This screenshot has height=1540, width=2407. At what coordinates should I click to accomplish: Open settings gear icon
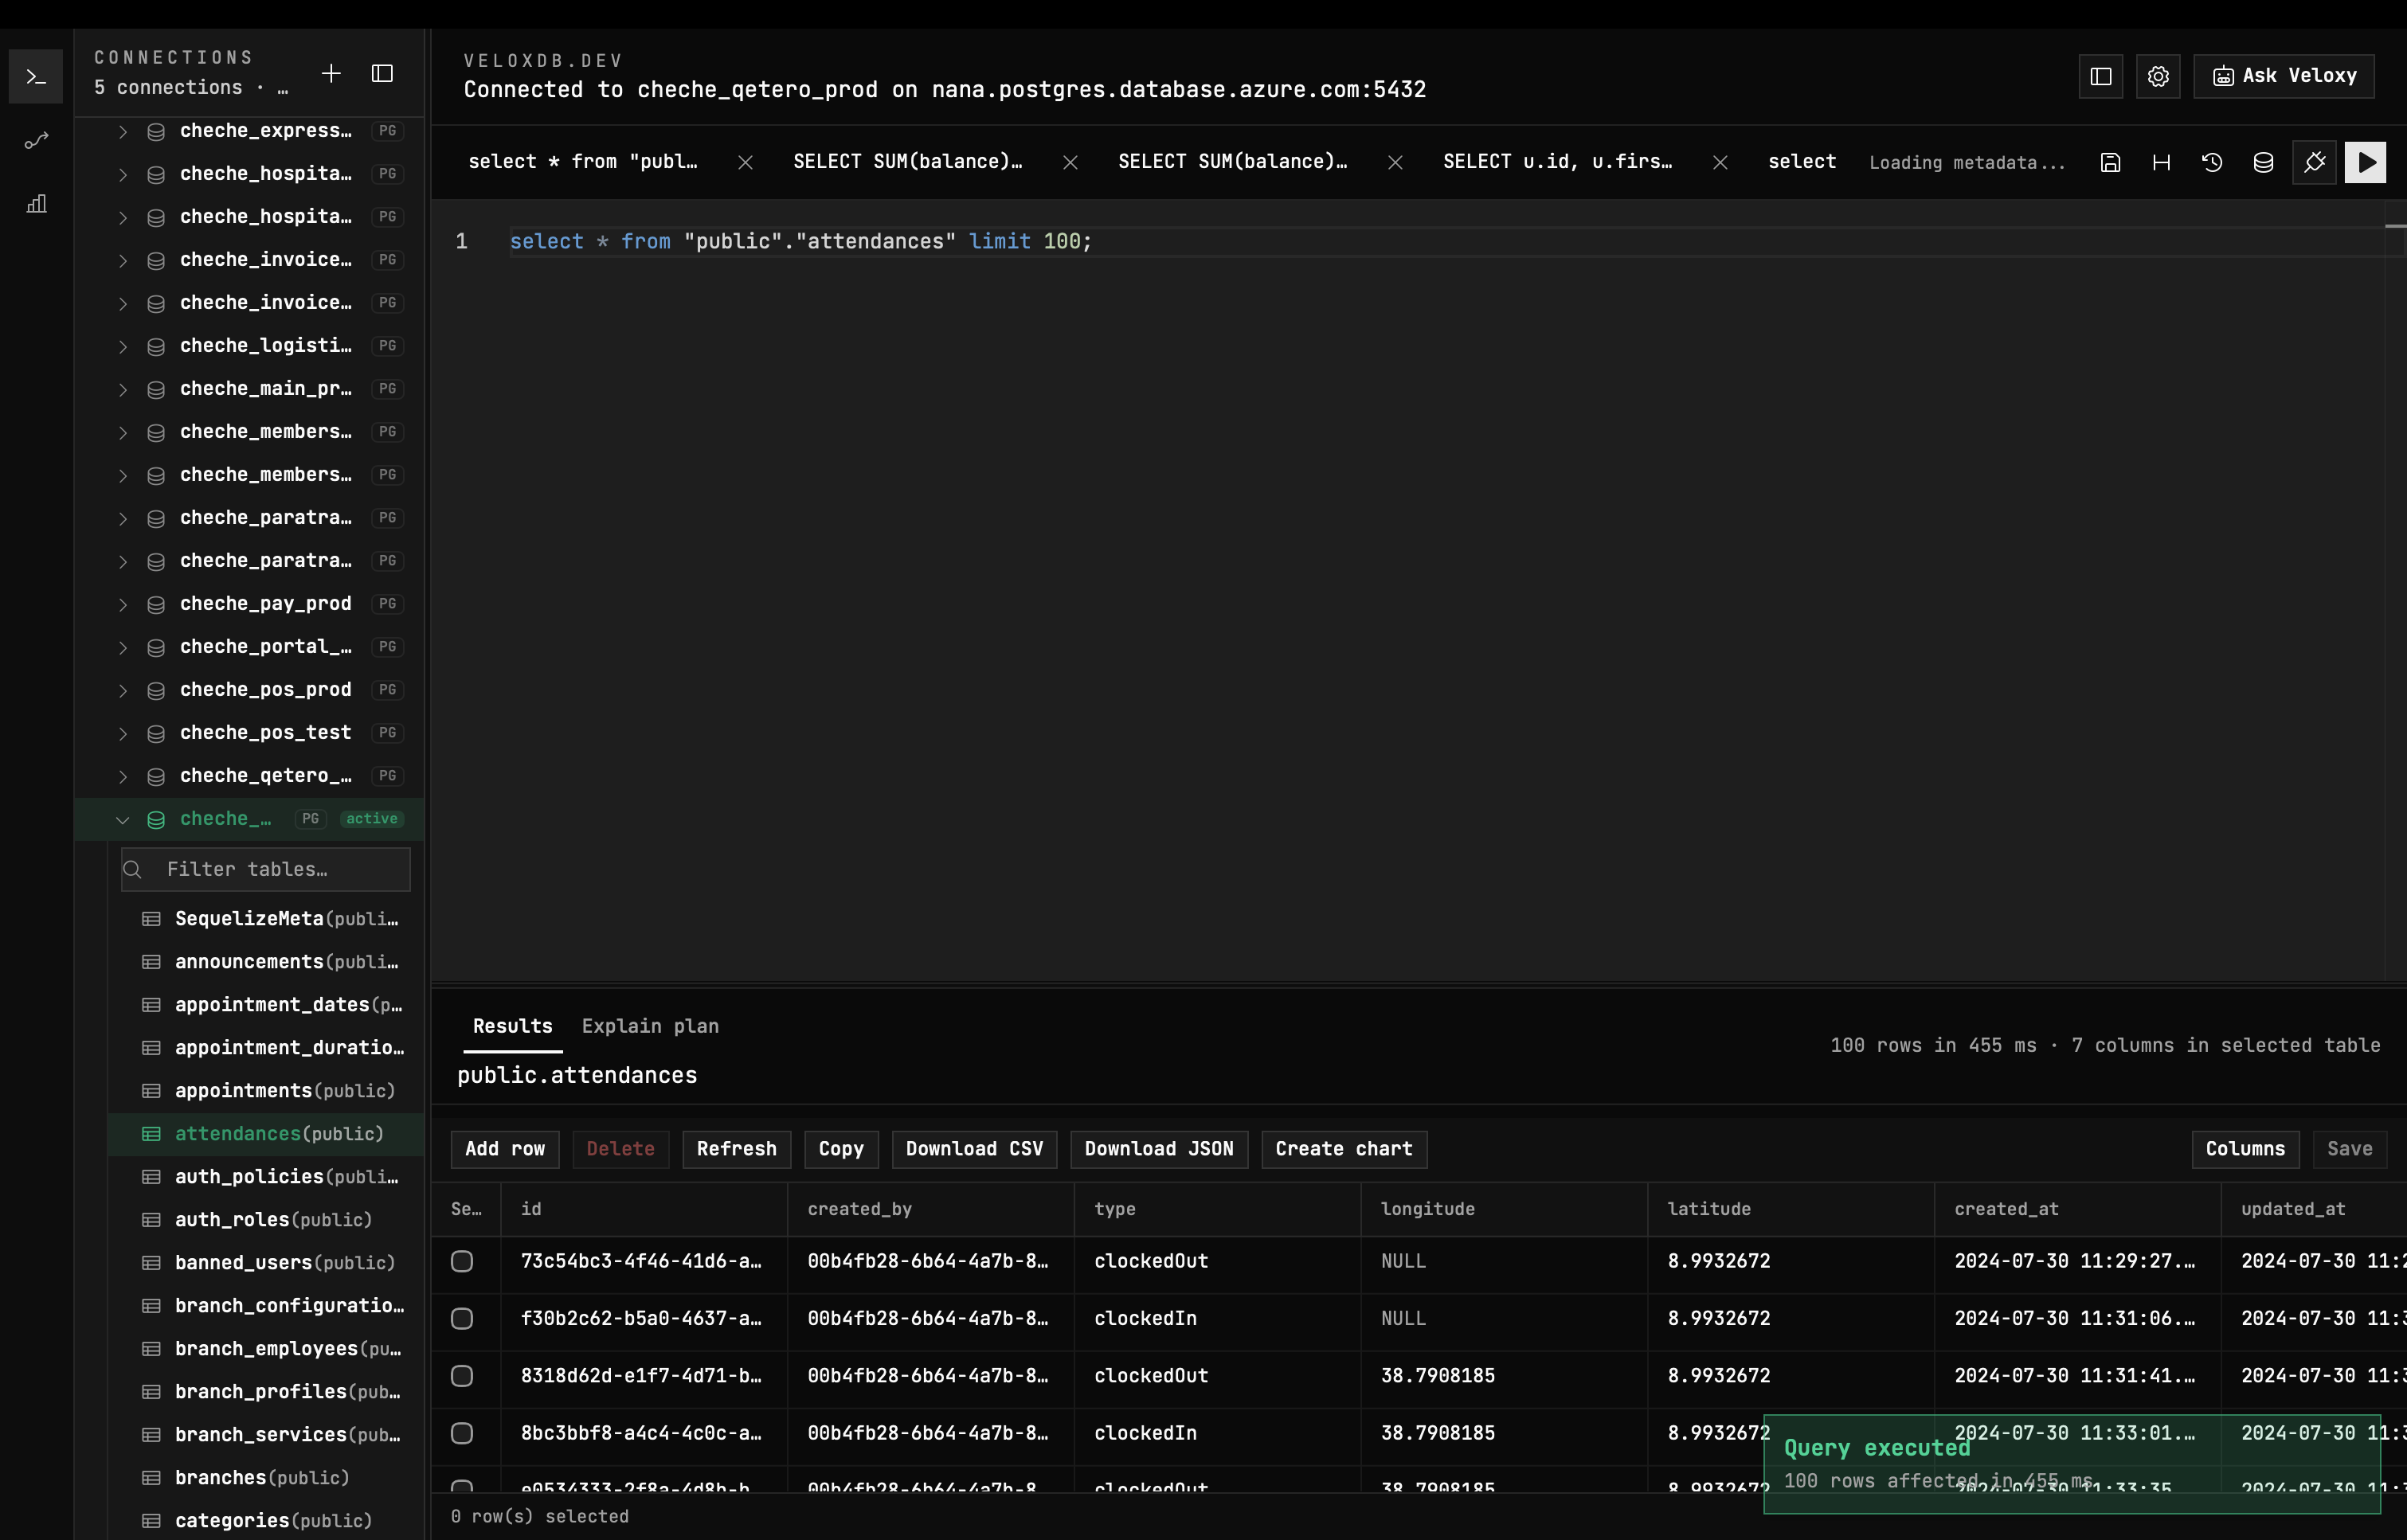point(2158,76)
